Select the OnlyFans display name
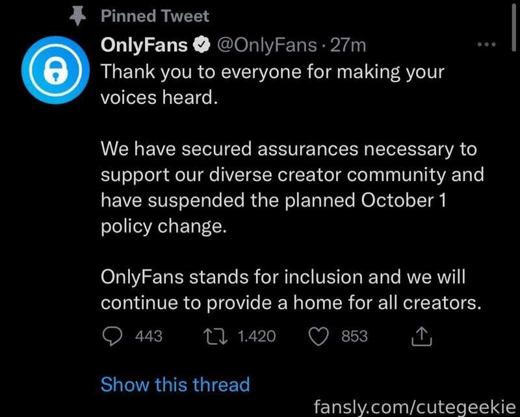This screenshot has height=417, width=520. click(144, 45)
